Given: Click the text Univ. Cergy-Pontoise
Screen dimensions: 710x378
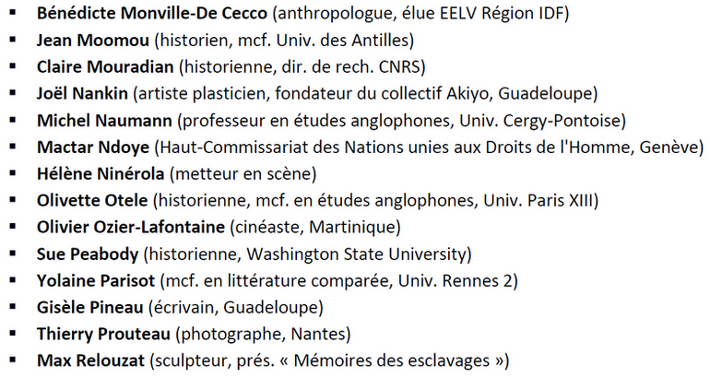Looking at the screenshot, I should pyautogui.click(x=539, y=121).
